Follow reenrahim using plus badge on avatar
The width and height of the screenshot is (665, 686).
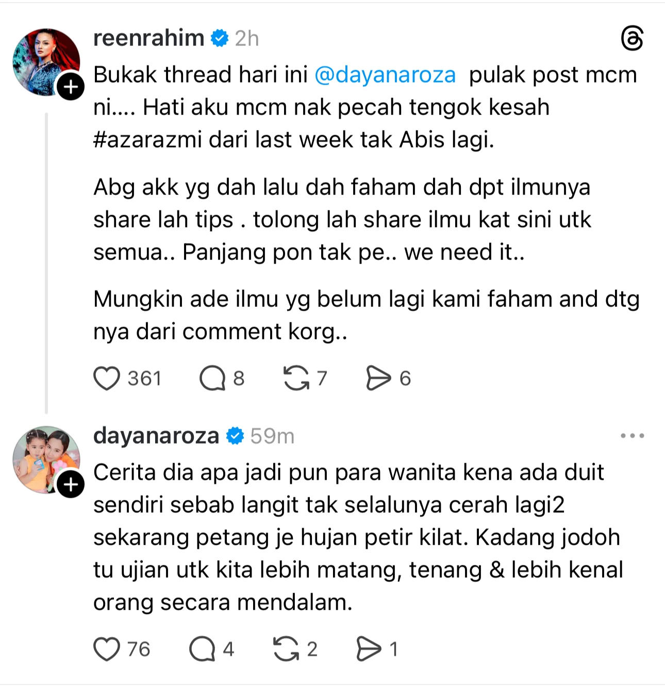tap(71, 87)
